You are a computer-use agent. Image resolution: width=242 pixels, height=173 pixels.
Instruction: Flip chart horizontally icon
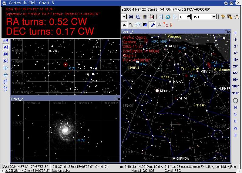coord(5,68)
